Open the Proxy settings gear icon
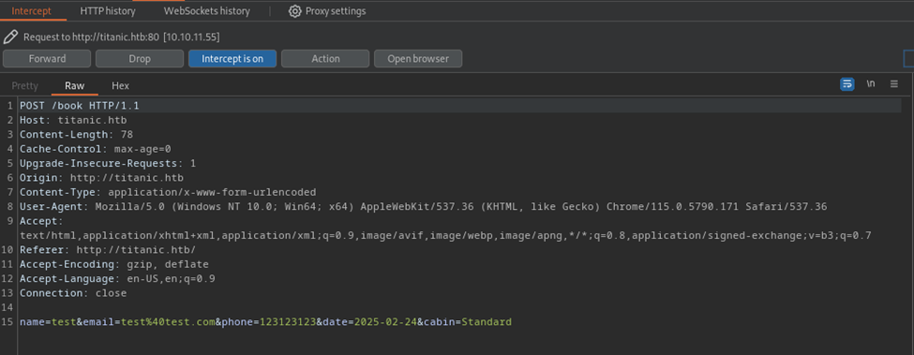 pyautogui.click(x=295, y=11)
